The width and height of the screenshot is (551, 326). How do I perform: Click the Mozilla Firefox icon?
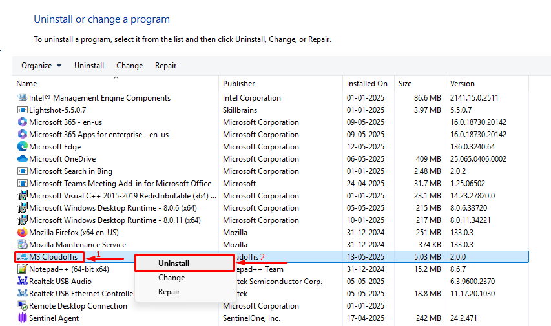point(23,233)
